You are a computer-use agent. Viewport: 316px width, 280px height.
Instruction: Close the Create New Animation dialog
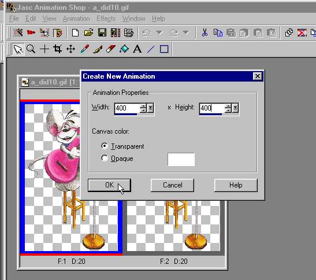tap(257, 76)
